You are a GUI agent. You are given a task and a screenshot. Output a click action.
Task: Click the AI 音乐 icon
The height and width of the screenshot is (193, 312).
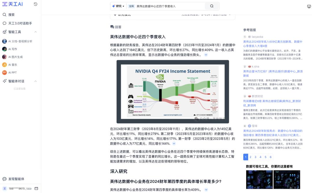click(4, 65)
